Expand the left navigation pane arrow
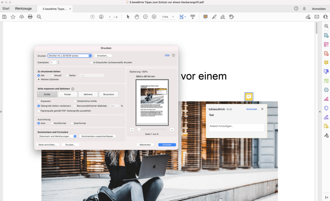Screen dimensions: 330x201 click(1, 111)
